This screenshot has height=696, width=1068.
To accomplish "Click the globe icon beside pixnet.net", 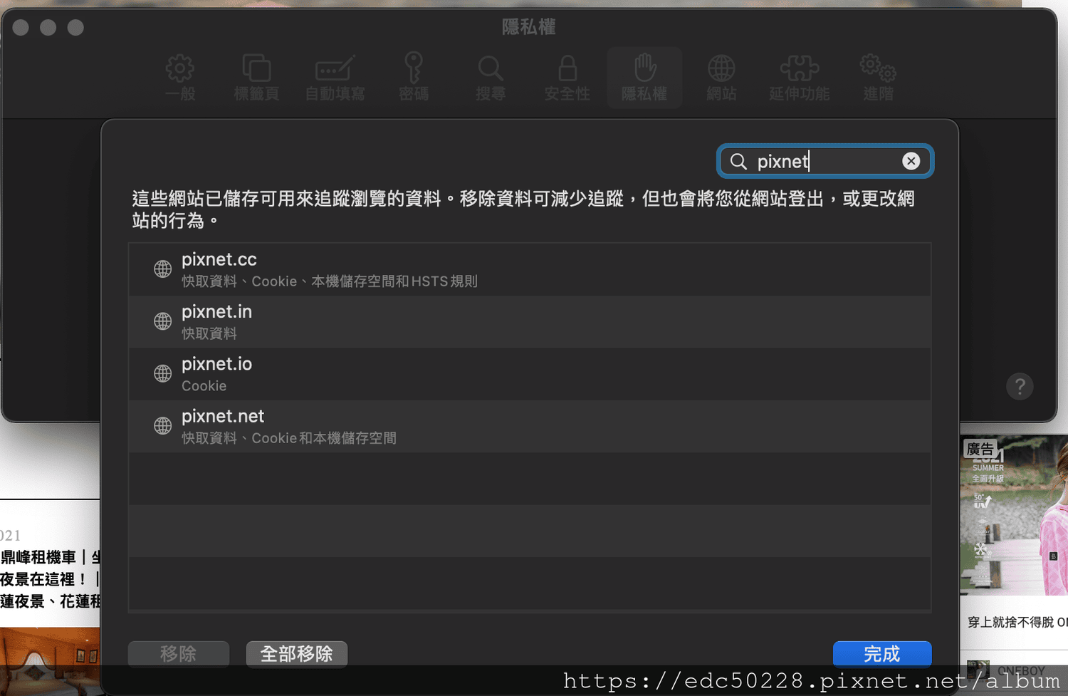I will pyautogui.click(x=163, y=426).
